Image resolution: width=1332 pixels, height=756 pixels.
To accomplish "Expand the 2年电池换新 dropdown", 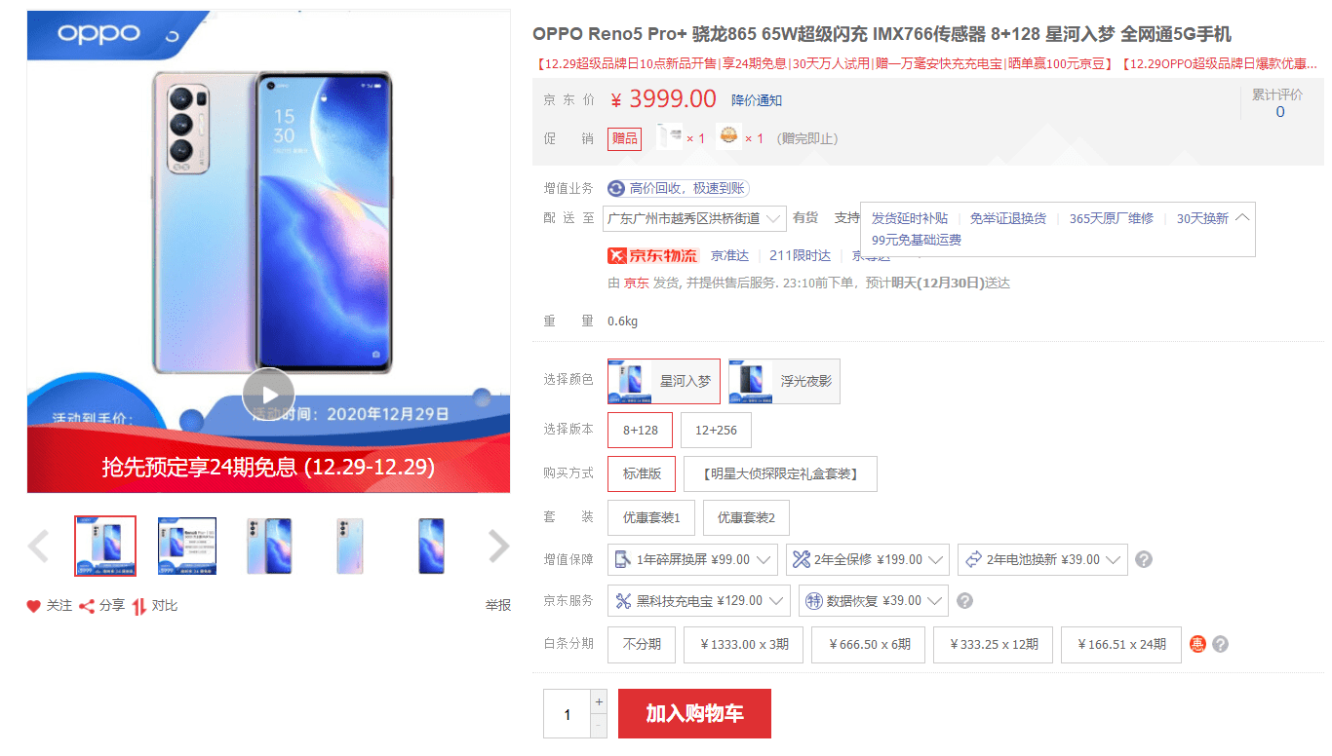I will click(x=1042, y=560).
